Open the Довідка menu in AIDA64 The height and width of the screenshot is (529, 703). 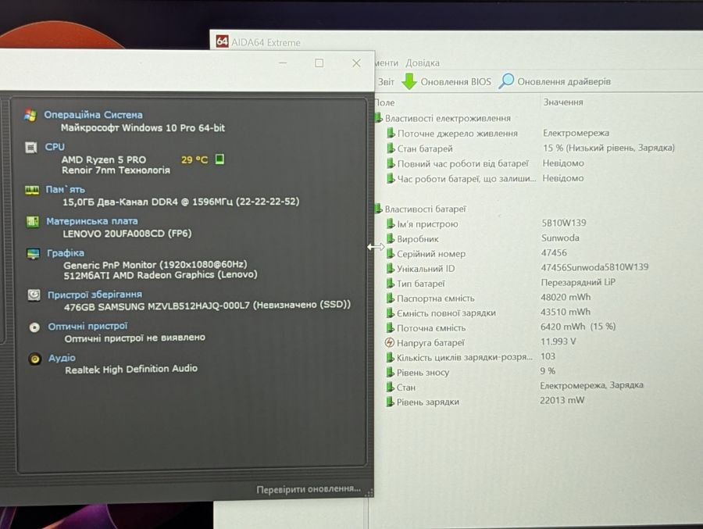[x=423, y=63]
